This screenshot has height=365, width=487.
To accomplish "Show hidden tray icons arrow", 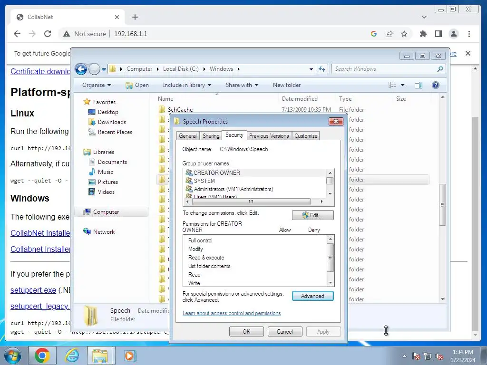I will pos(404,356).
